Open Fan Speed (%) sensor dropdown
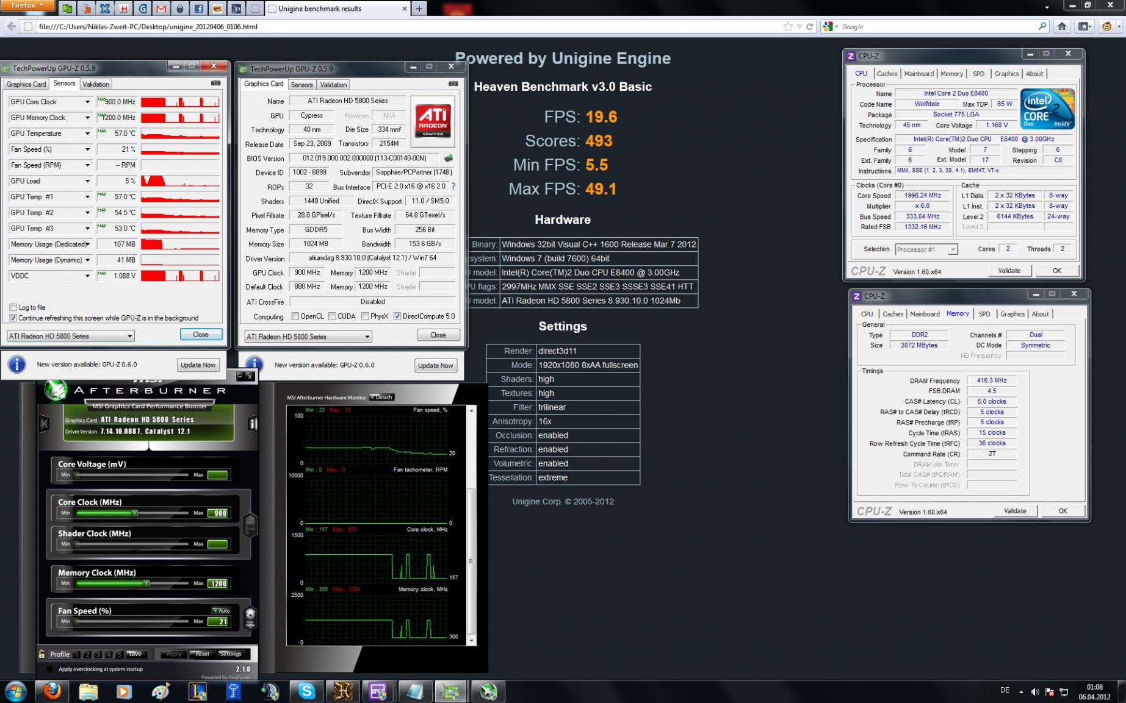Screen dimensions: 1126x703 [87, 149]
